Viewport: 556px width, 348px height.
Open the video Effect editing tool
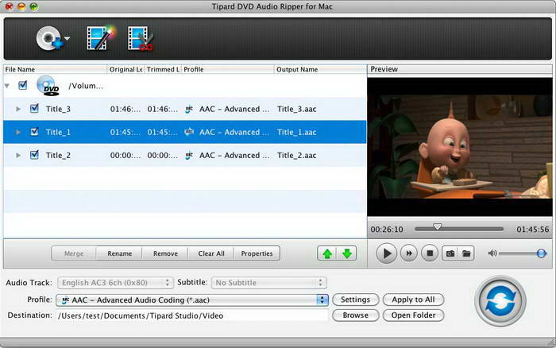pos(100,37)
